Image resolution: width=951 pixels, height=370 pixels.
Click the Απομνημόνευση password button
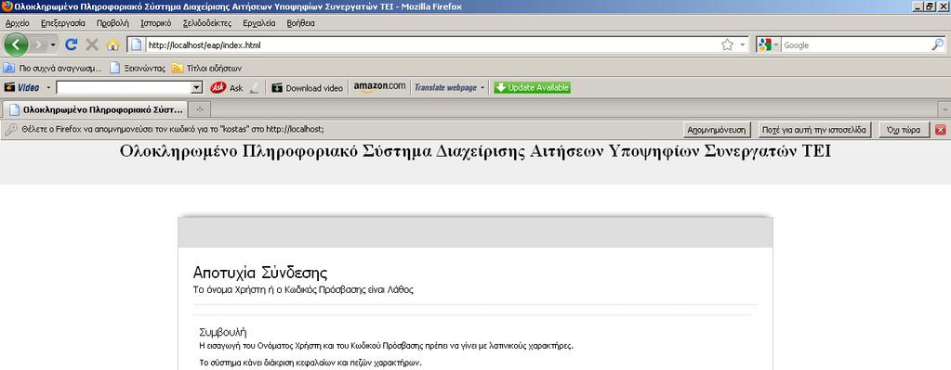(718, 130)
